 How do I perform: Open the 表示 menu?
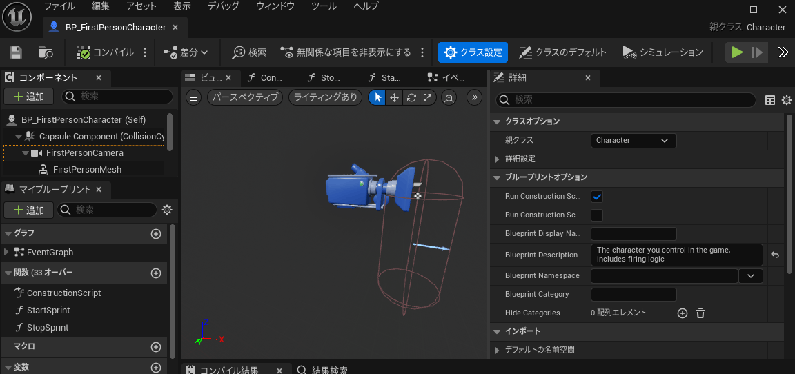[182, 7]
